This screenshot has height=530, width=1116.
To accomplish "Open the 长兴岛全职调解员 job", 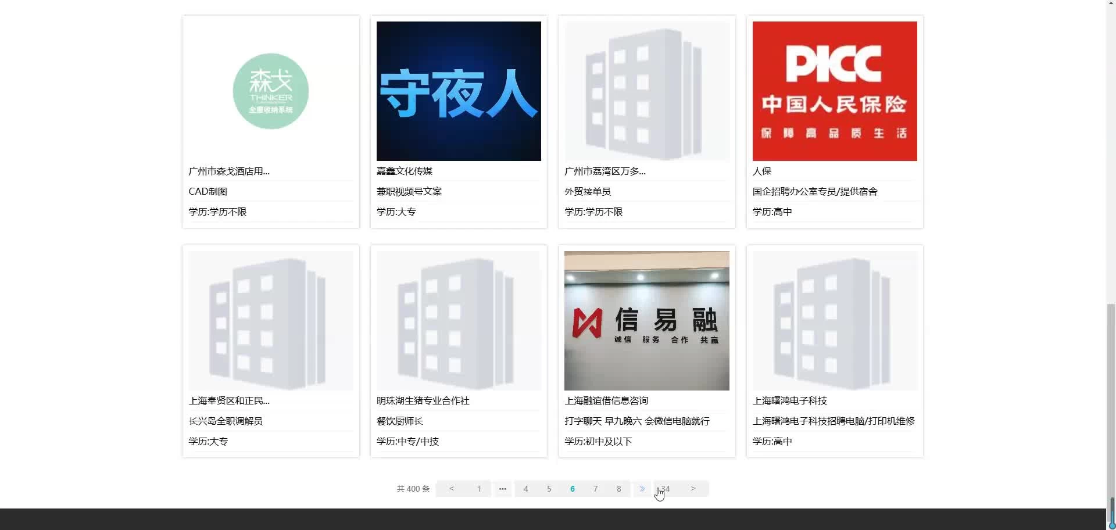I will click(x=226, y=421).
